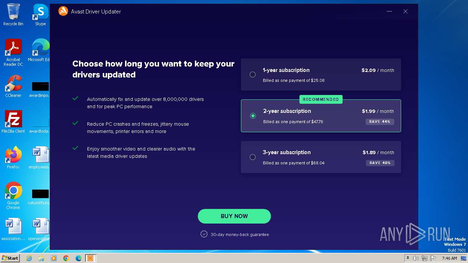468x263 pixels.
Task: Click the volume speaker tray icon
Action: pos(416,258)
